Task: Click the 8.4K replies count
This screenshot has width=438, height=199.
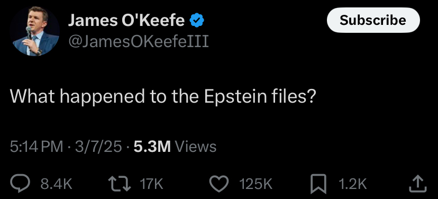Action: click(x=57, y=184)
